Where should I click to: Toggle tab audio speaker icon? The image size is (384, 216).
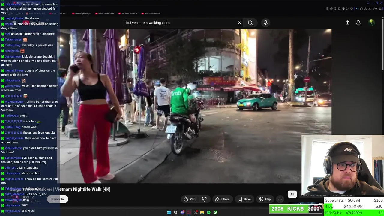(357, 9)
